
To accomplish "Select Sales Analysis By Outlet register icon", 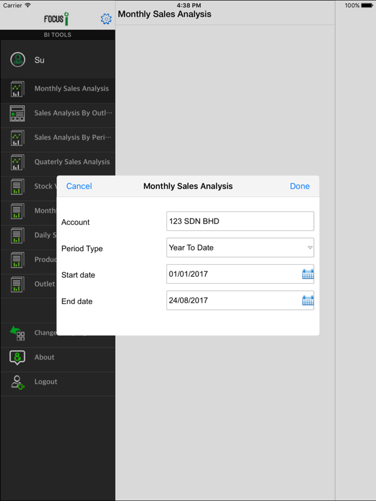I will [17, 114].
